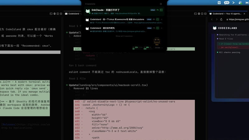This screenshot has width=249, height=140.
Task: Focus the browser URL address field
Action: (238, 20)
